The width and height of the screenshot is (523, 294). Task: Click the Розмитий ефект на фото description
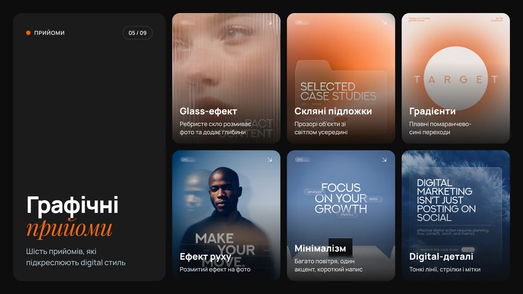(215, 269)
